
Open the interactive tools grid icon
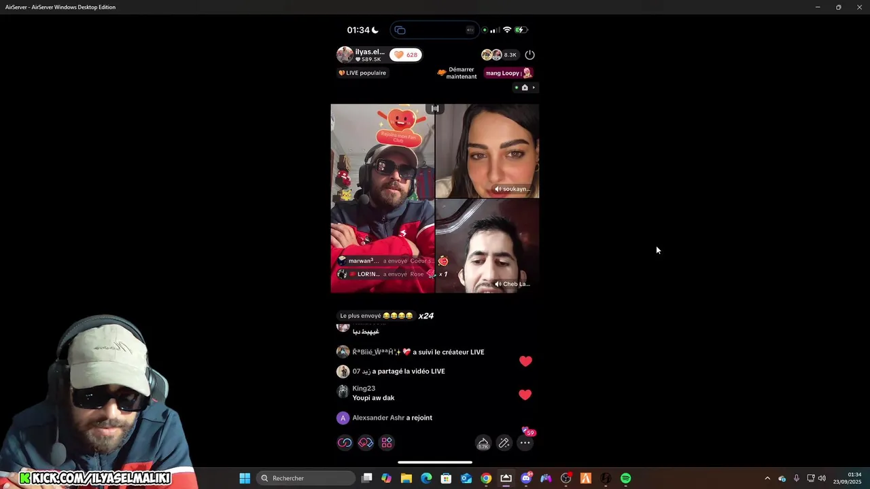click(x=387, y=443)
